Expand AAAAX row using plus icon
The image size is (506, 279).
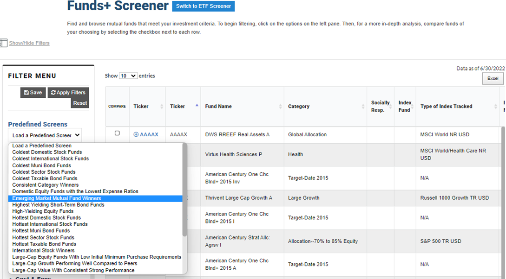136,134
